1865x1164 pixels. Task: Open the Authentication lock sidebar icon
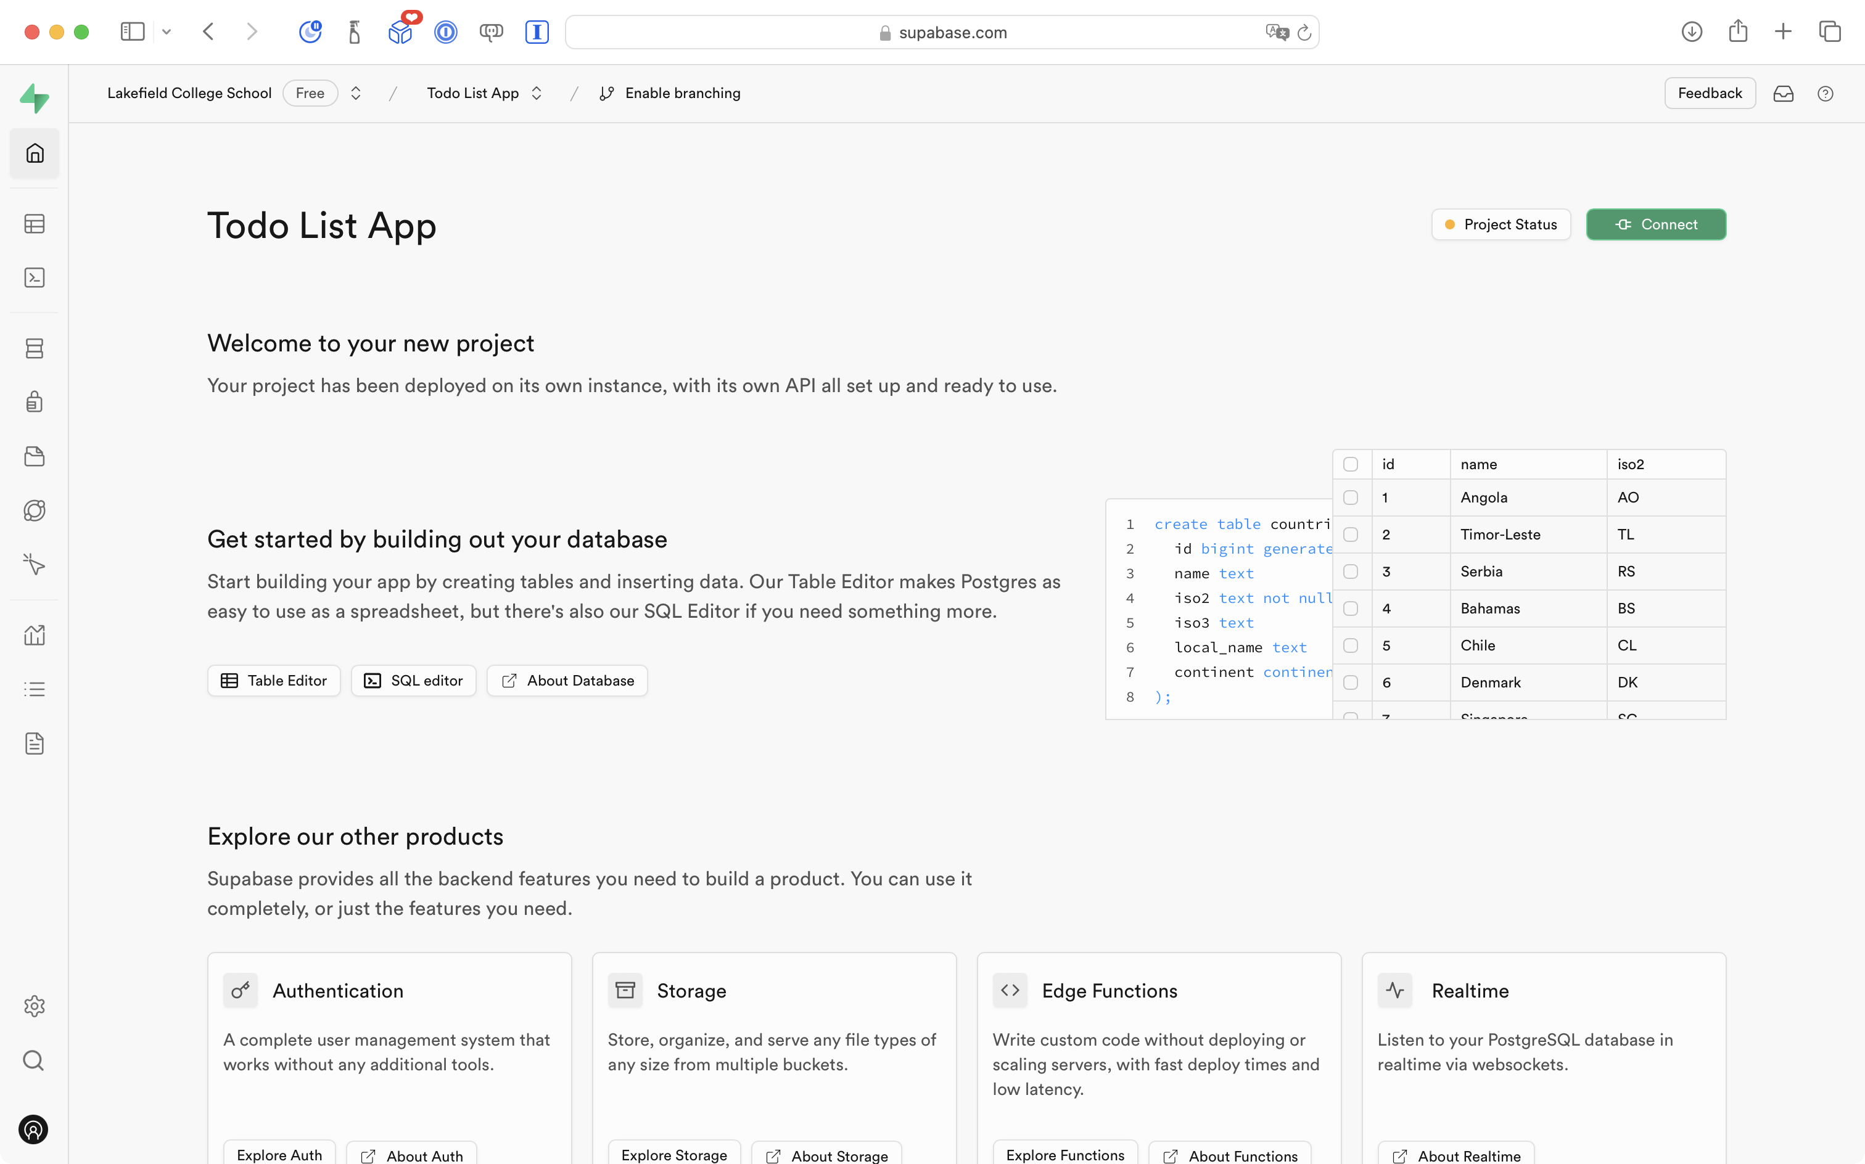[x=35, y=402]
